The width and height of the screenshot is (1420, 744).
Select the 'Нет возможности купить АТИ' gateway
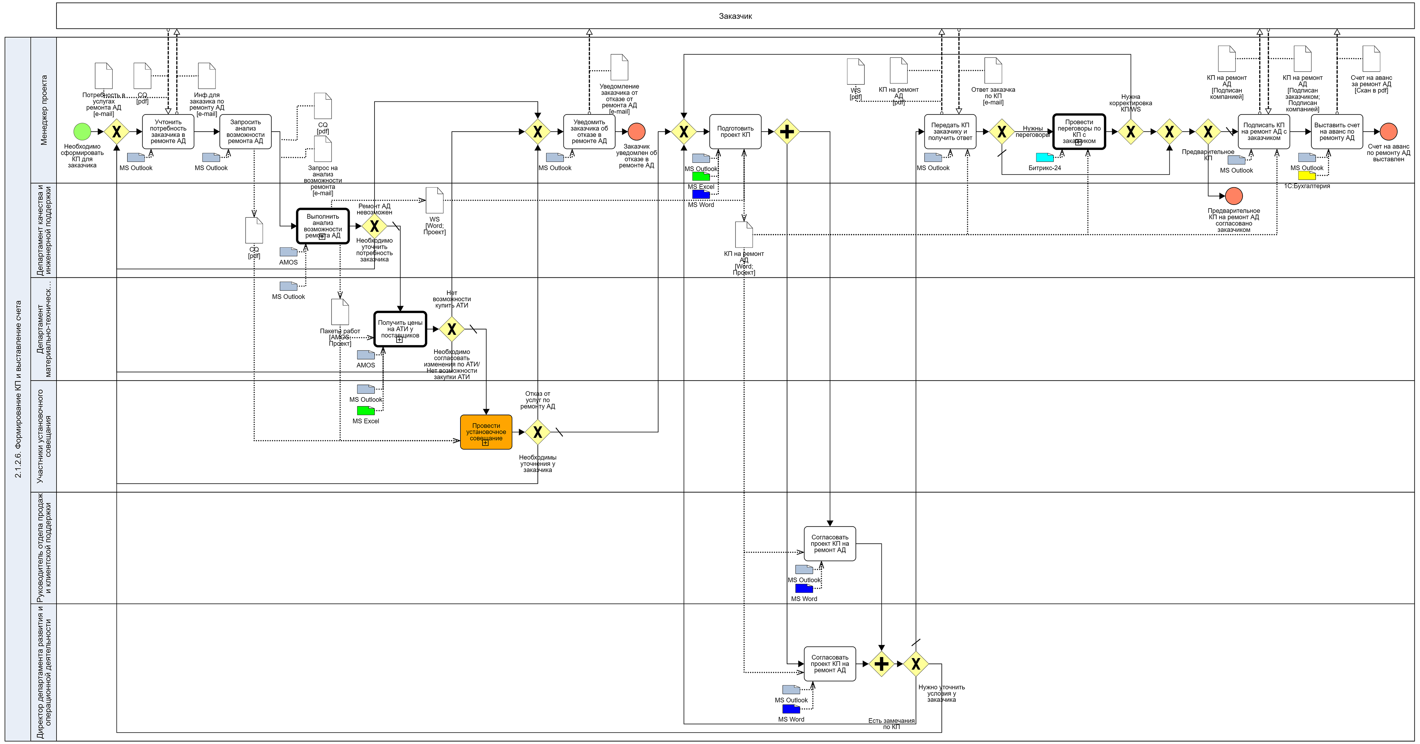tap(452, 329)
